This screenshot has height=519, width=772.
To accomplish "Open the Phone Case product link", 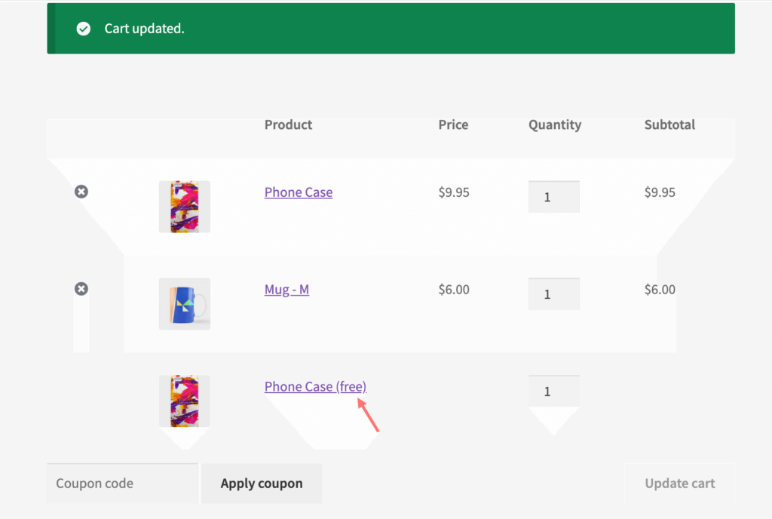I will point(298,192).
